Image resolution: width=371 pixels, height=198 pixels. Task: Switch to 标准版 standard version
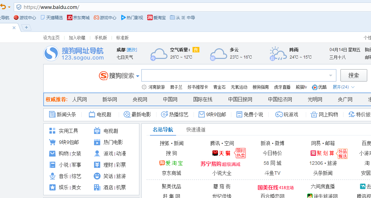122,38
